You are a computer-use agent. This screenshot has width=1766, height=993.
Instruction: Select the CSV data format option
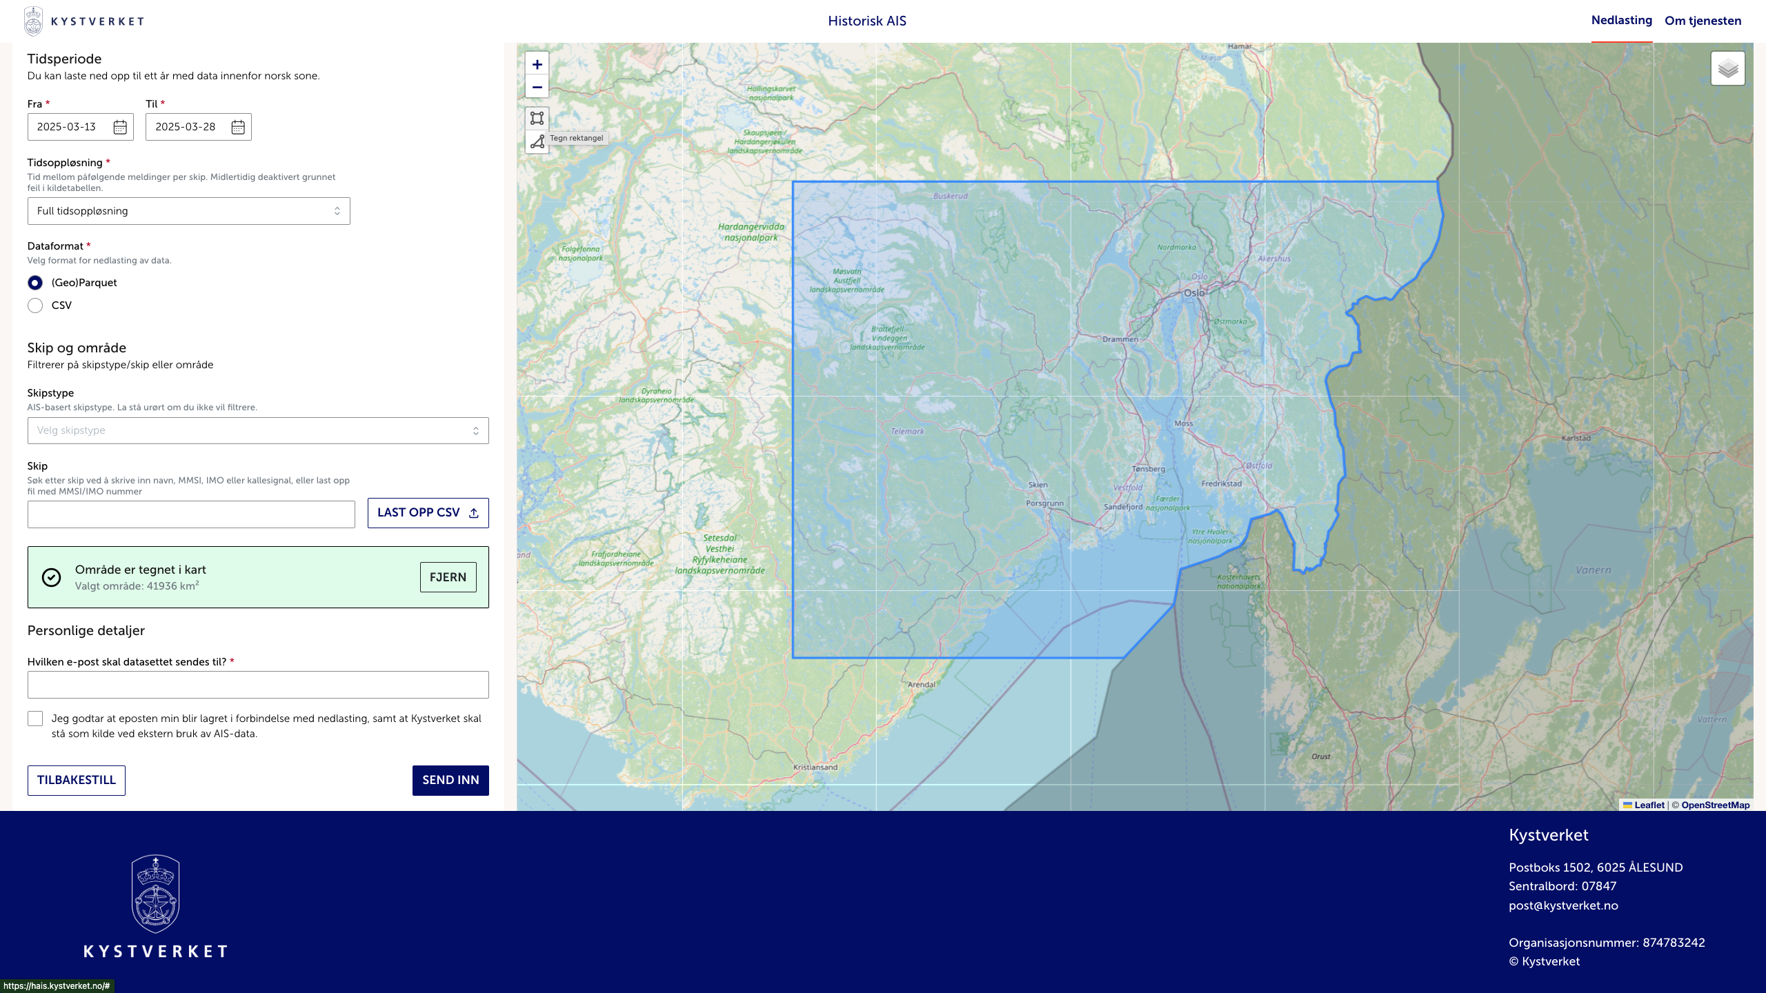pyautogui.click(x=35, y=305)
